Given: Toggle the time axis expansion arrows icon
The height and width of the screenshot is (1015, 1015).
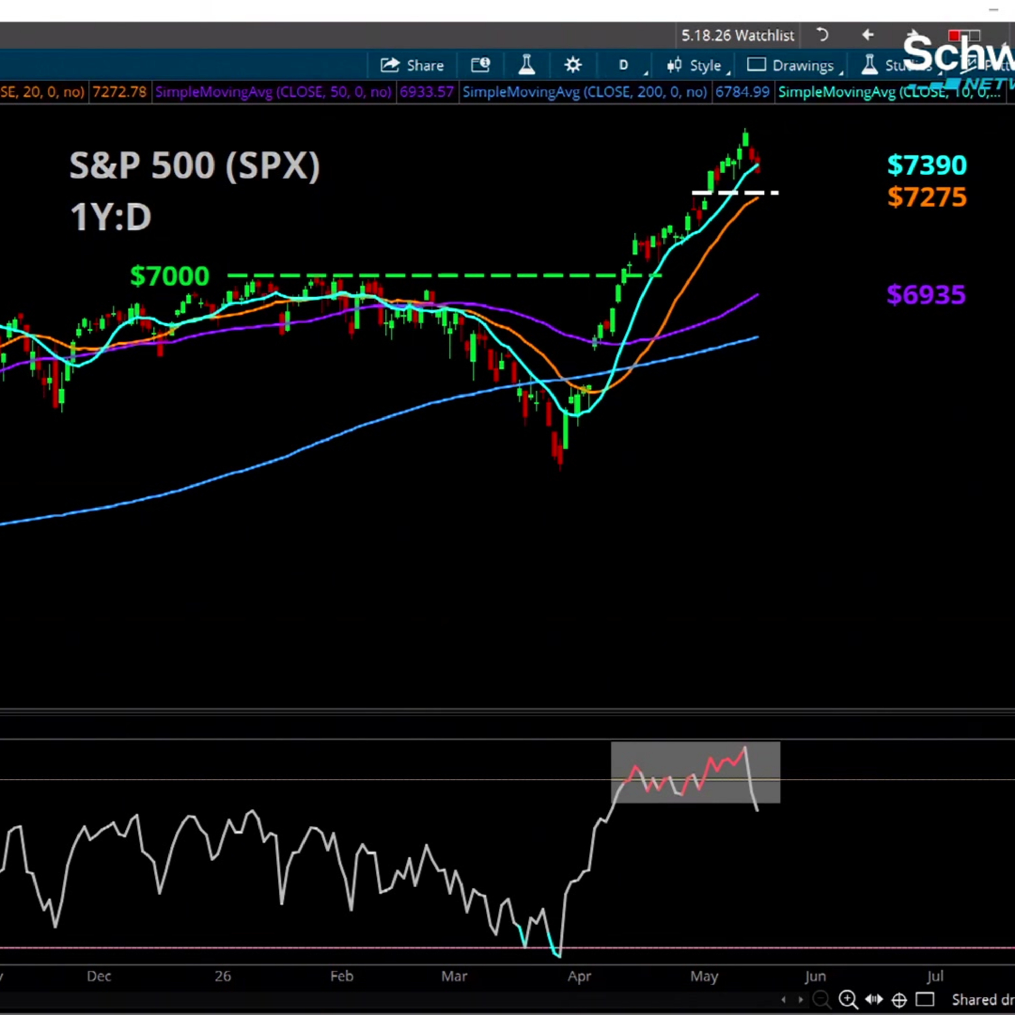Looking at the screenshot, I should (x=873, y=999).
